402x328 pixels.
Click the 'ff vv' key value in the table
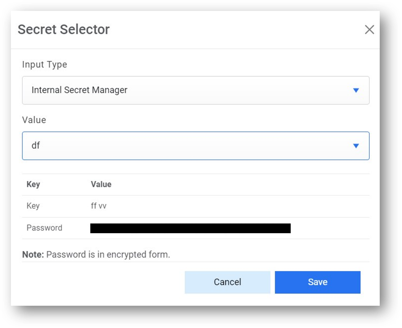[98, 206]
